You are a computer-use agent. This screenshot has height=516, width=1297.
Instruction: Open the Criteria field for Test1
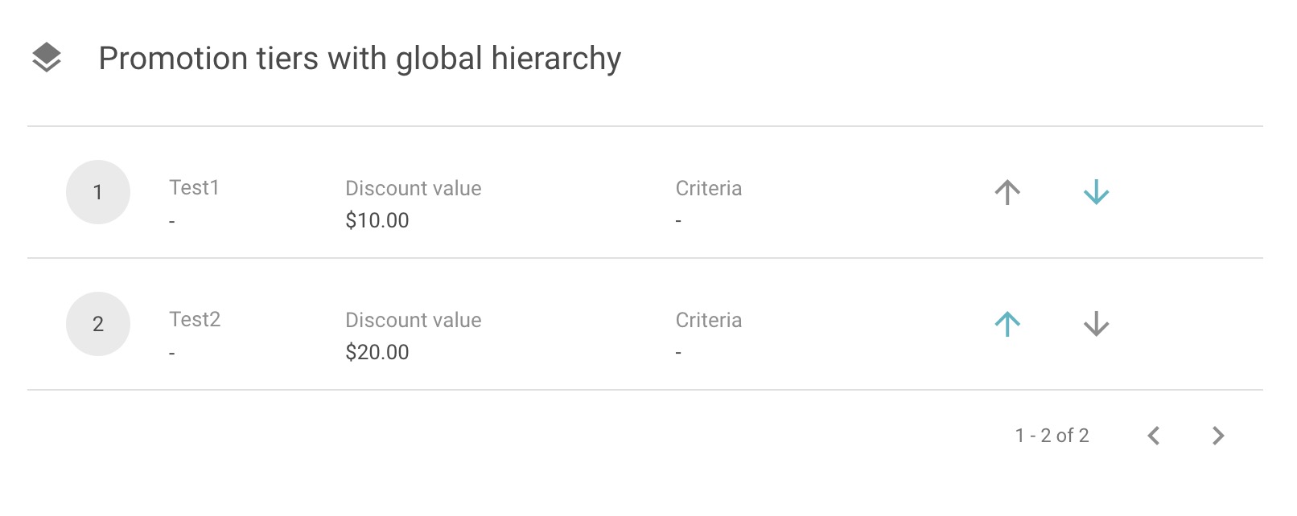coord(709,188)
